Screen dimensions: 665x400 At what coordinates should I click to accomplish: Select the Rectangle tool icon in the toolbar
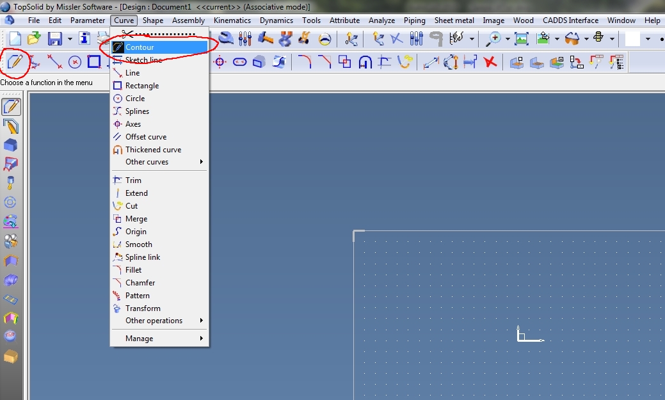(93, 62)
